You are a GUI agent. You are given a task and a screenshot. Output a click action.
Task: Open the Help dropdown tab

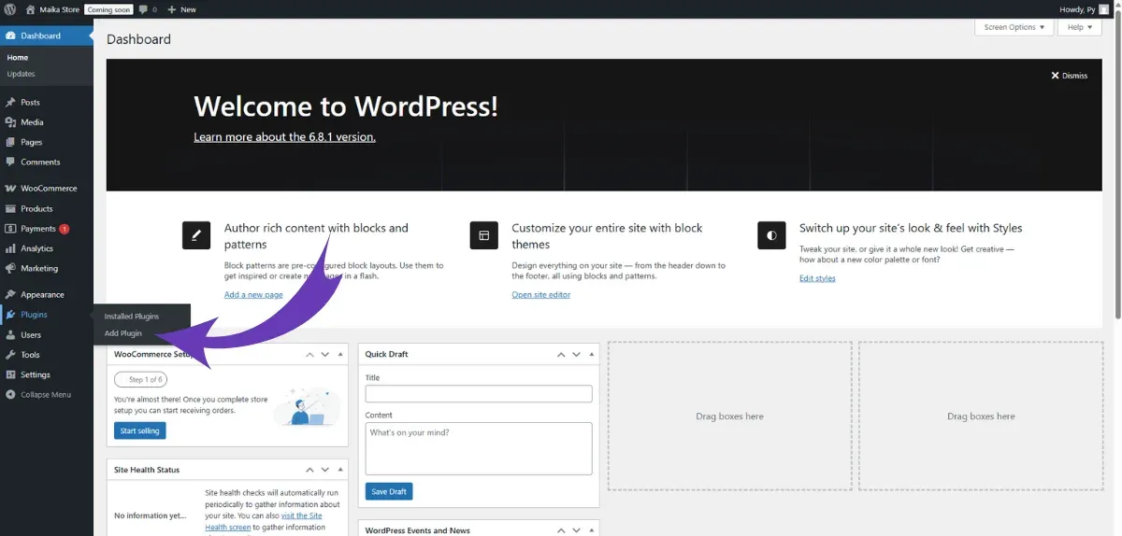point(1080,27)
